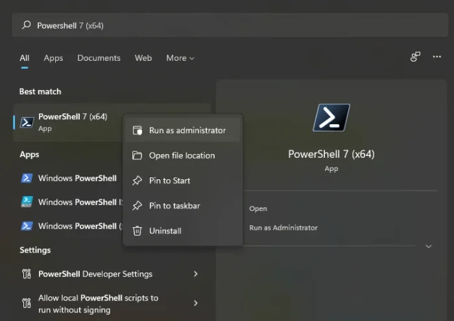This screenshot has width=454, height=321.
Task: Open the three-dot options menu
Action: 436,57
